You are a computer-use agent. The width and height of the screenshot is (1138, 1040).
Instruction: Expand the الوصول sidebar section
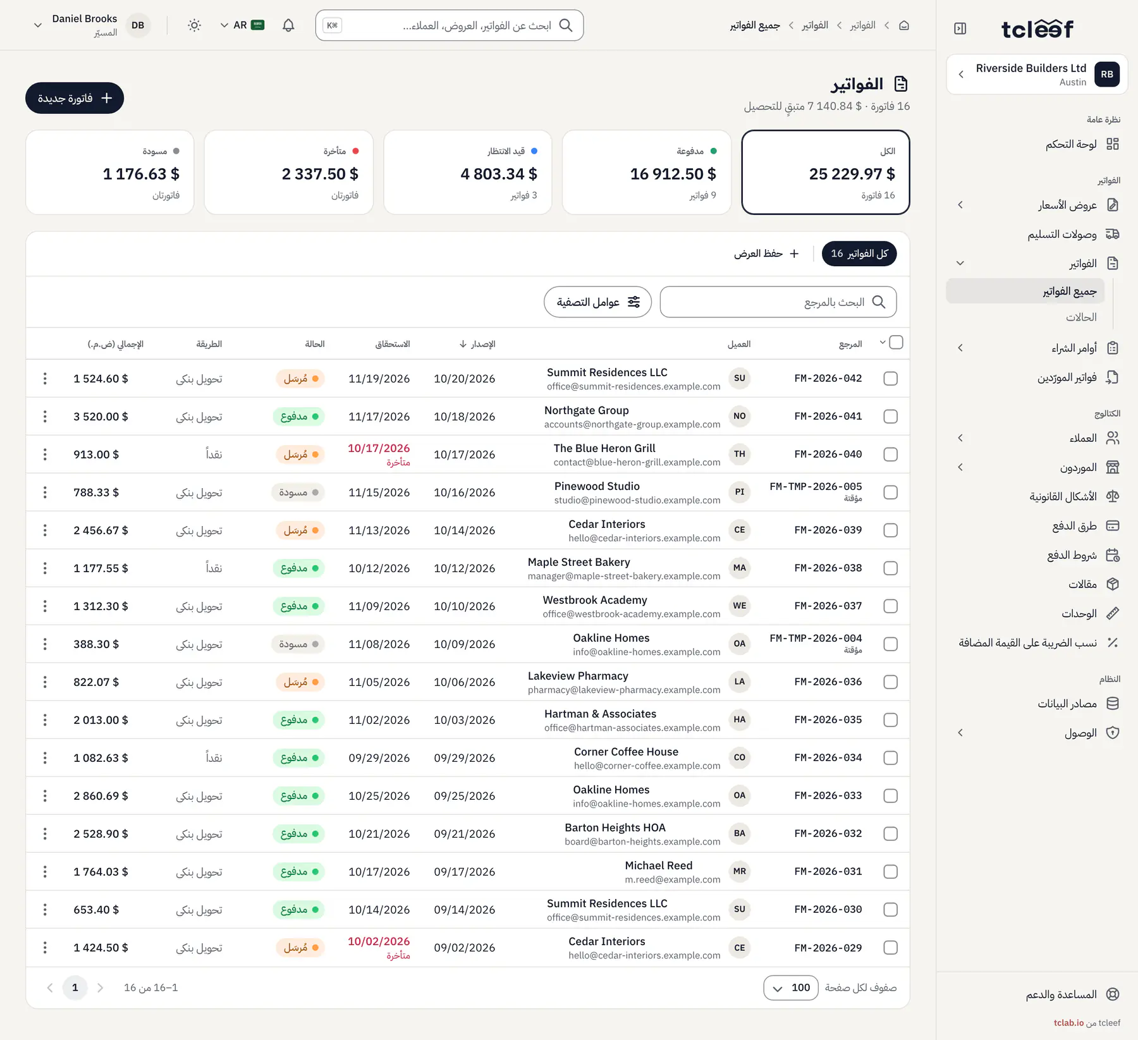click(960, 732)
